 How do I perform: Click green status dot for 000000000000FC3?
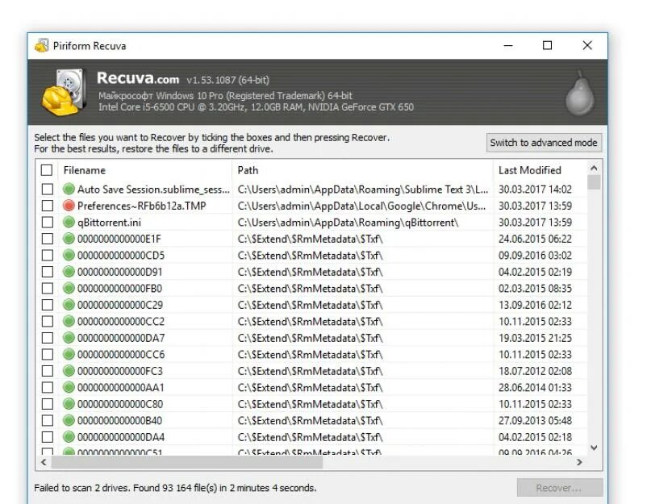69,371
